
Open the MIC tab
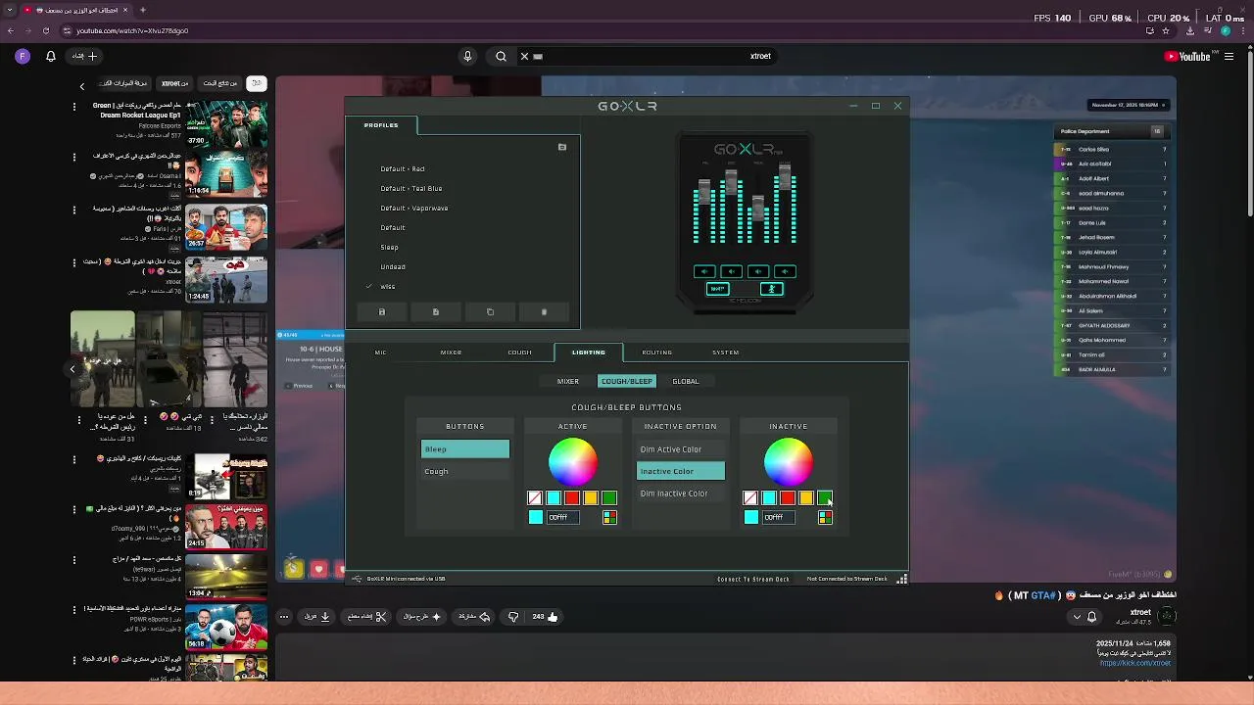380,352
